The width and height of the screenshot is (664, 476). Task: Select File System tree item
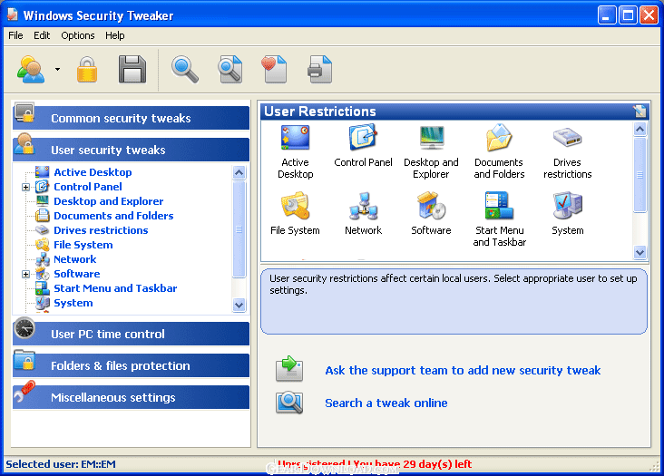point(83,245)
